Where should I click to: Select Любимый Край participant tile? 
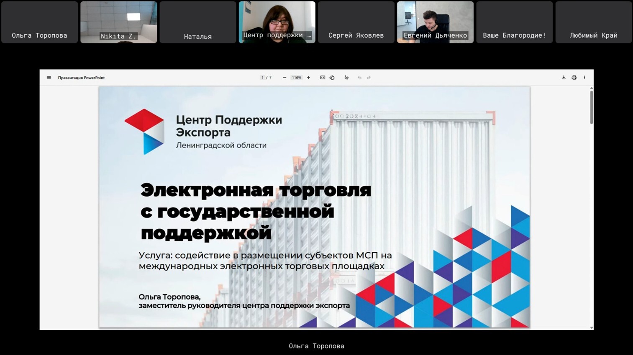pyautogui.click(x=594, y=22)
